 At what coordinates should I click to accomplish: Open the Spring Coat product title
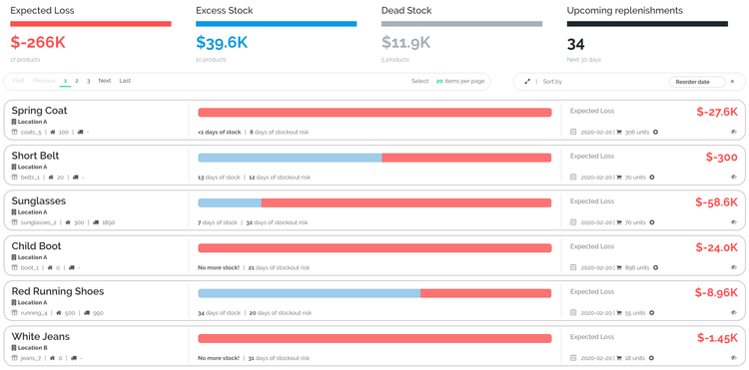39,111
